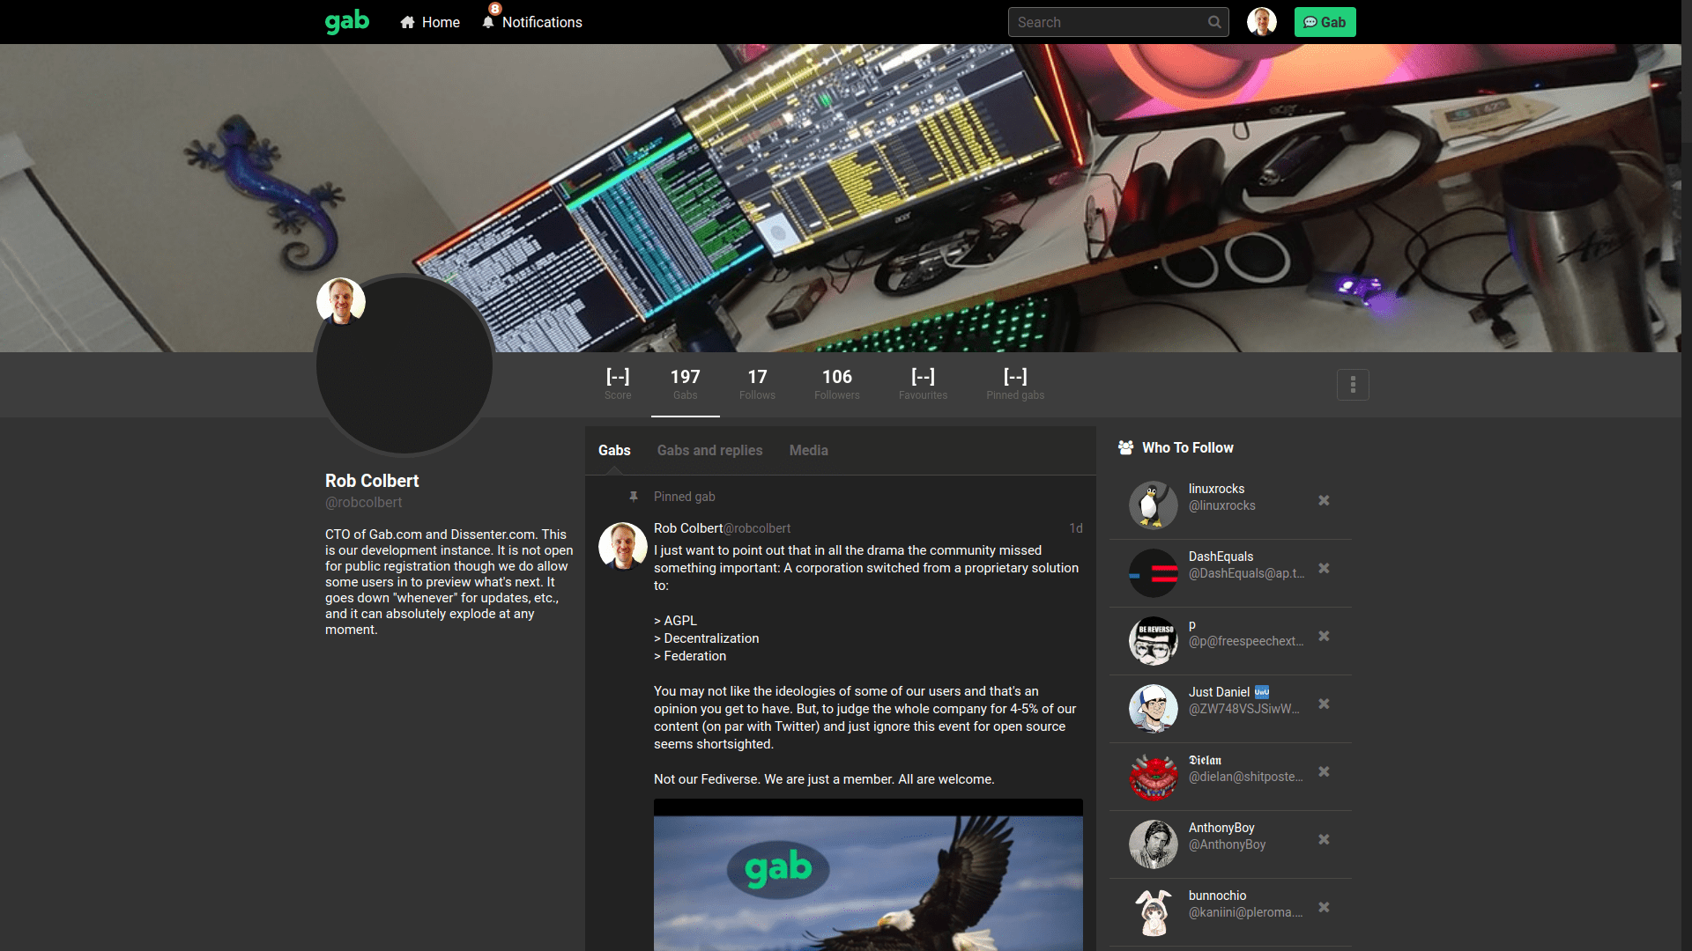Open the p user avatar
Viewport: 1692px width, 951px height.
click(1154, 640)
